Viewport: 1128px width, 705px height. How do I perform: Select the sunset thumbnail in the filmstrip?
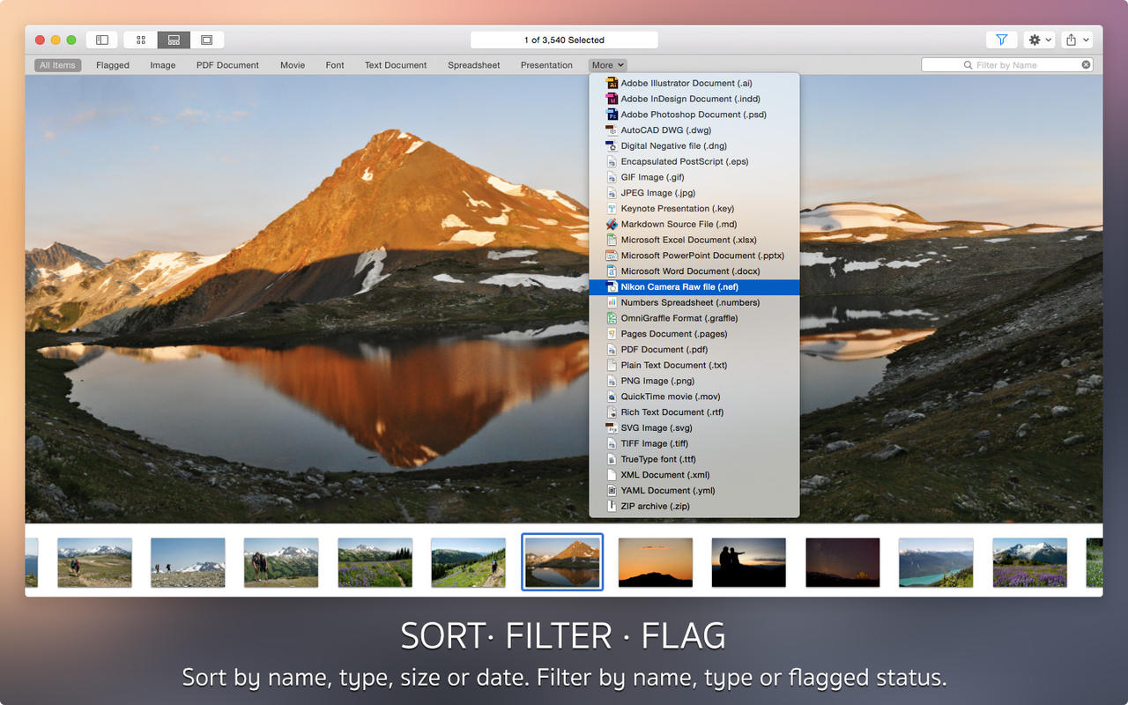(x=655, y=561)
